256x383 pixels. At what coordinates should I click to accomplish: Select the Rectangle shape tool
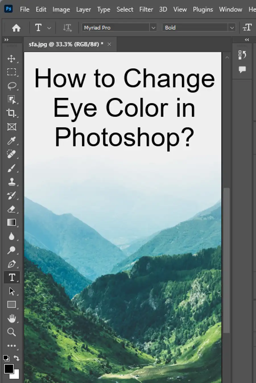click(11, 305)
